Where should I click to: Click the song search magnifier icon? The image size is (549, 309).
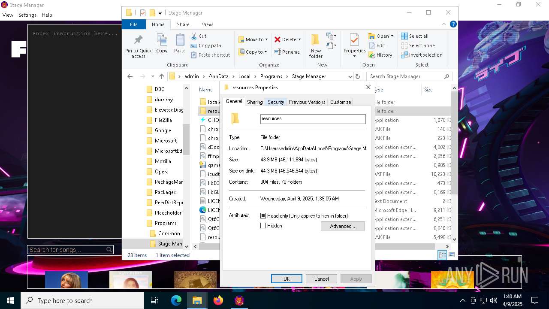click(109, 249)
